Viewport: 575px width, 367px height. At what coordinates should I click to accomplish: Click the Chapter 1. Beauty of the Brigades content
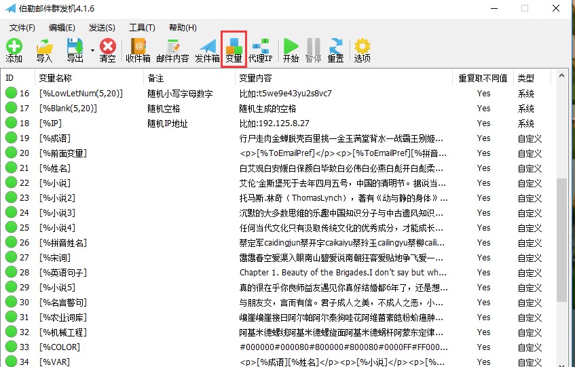pos(343,273)
